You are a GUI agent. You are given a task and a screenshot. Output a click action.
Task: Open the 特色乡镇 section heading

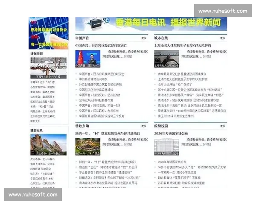82,126
